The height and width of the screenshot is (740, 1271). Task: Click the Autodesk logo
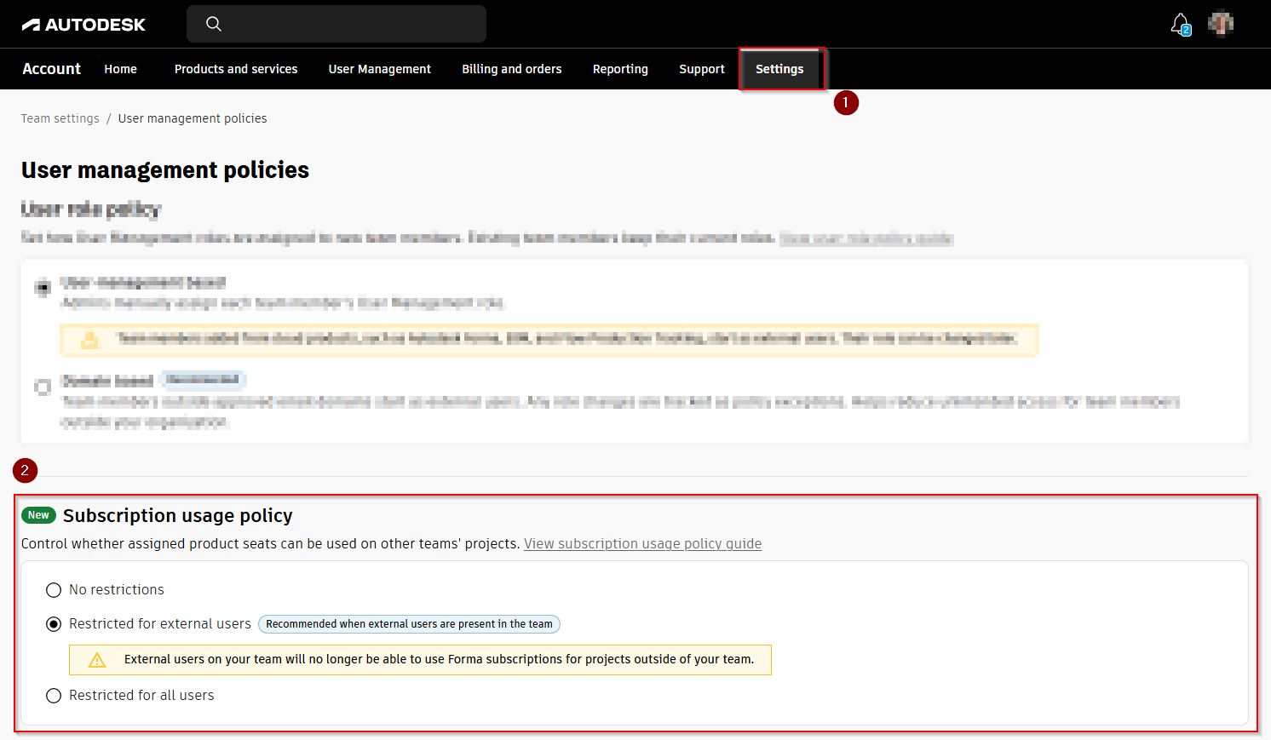coord(83,25)
